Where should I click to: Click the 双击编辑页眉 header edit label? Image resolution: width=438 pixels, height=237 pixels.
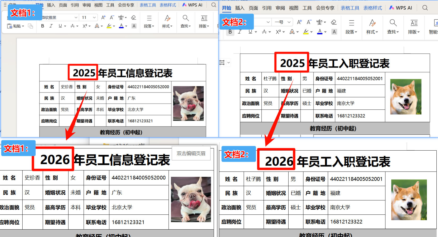point(191,153)
